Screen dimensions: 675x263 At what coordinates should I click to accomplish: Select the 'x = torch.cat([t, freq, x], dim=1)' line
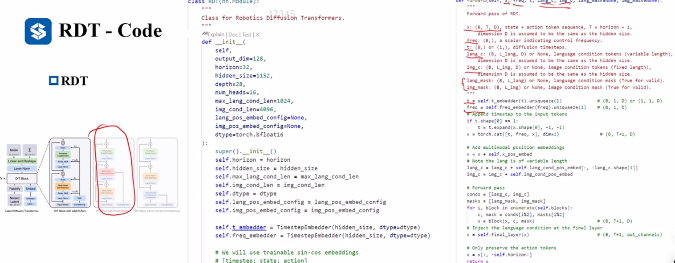(513, 134)
